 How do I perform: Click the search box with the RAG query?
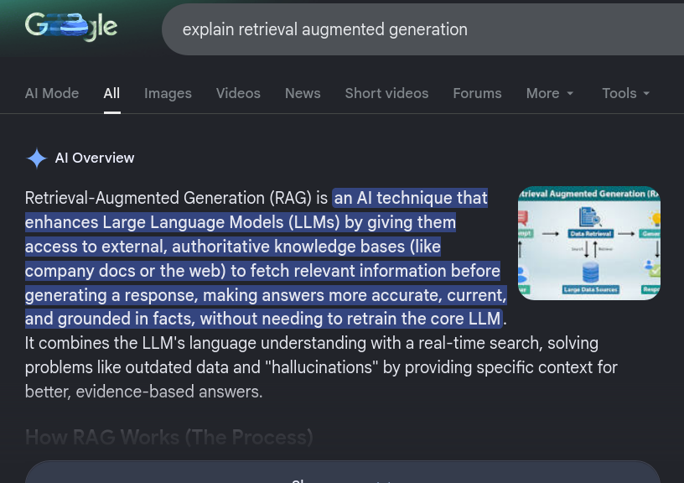point(419,30)
